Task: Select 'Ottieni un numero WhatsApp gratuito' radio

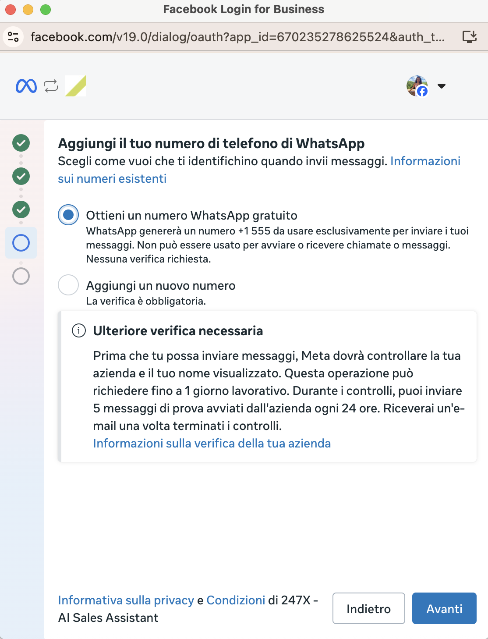Action: 68,215
